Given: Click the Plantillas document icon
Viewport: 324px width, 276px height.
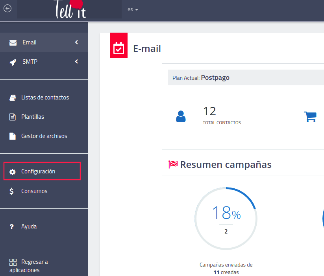Looking at the screenshot, I should coord(13,117).
